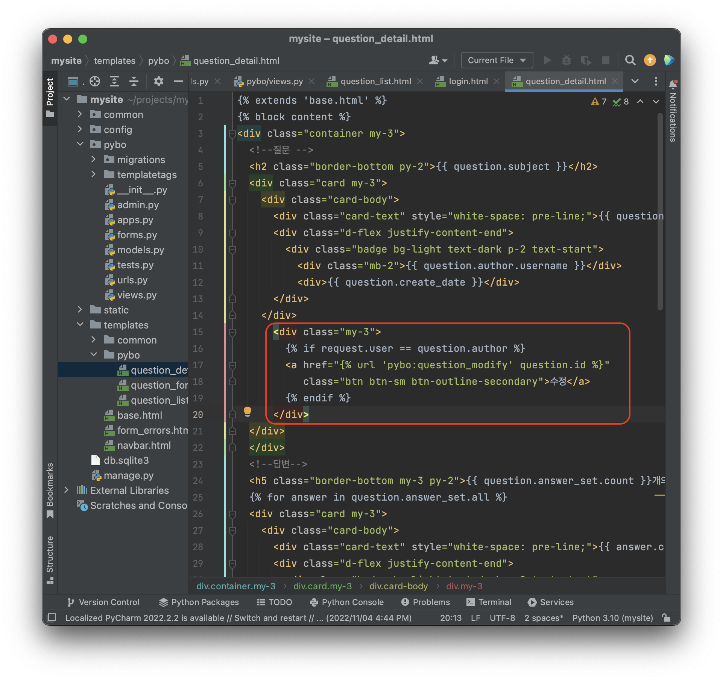Toggle the Bookmarks tool window
The width and height of the screenshot is (723, 681).
tap(50, 490)
